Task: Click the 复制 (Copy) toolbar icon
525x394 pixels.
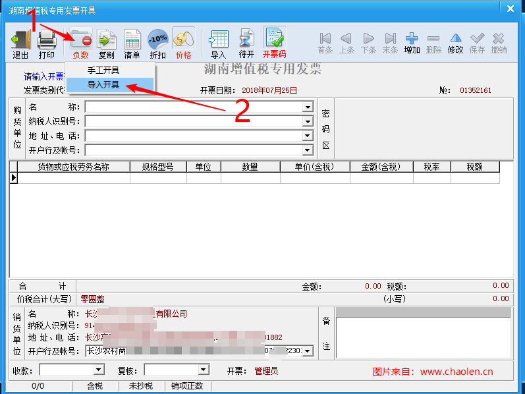Action: [x=106, y=43]
